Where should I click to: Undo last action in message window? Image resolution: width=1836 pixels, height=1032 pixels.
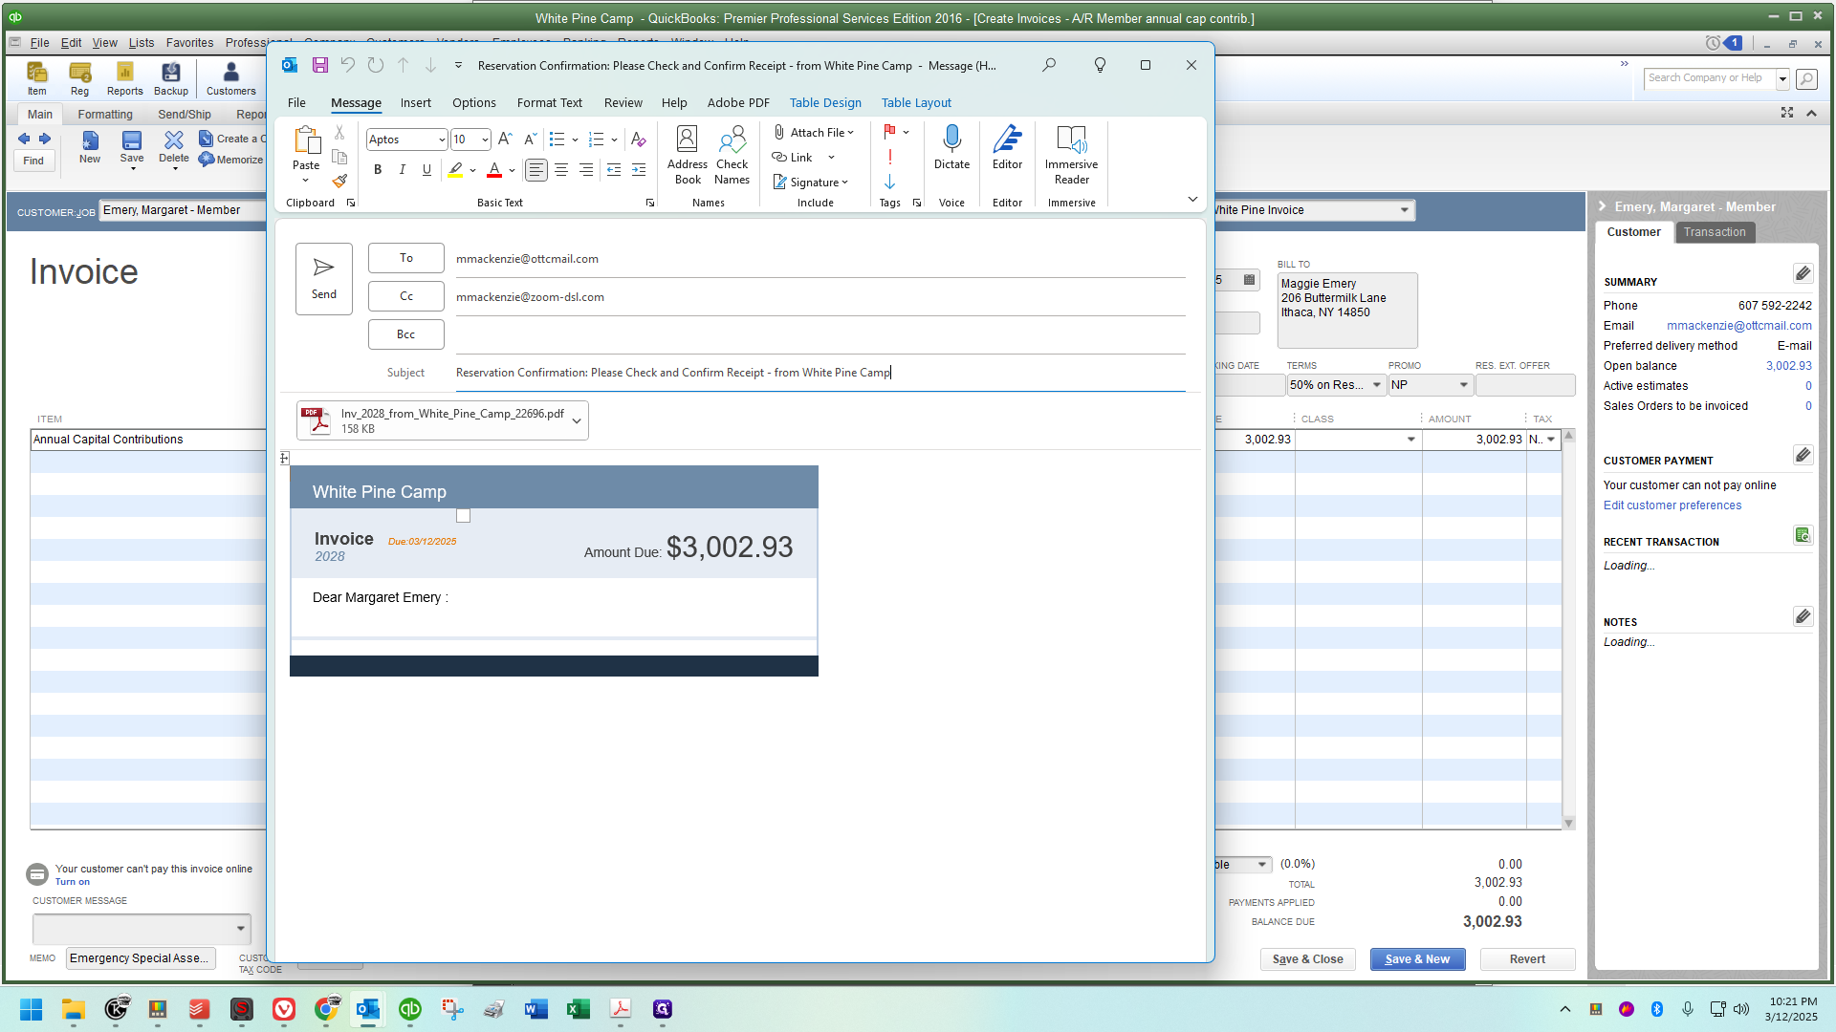coord(348,65)
